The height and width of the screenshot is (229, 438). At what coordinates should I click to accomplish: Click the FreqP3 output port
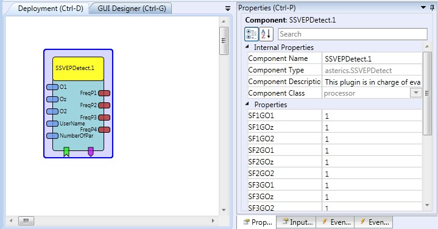tap(104, 118)
